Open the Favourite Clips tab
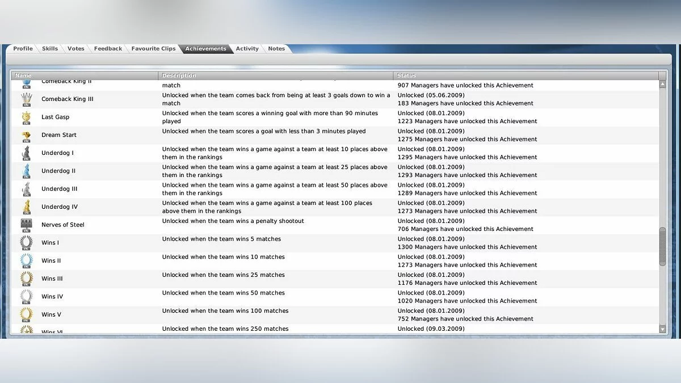681x383 pixels. tap(153, 49)
